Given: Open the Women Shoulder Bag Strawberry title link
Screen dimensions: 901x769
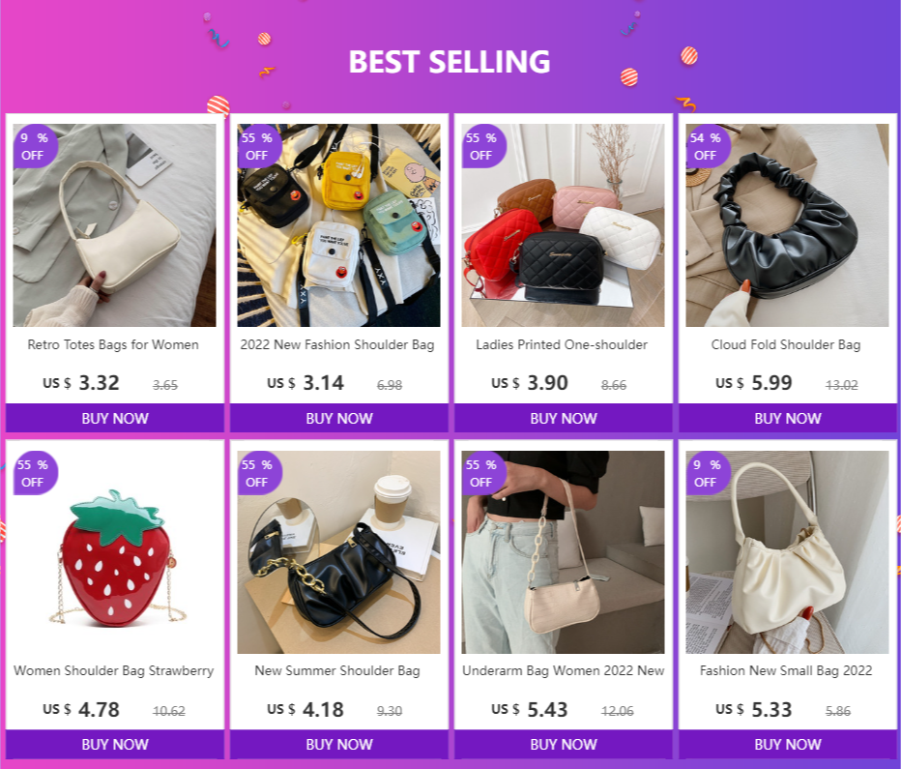Looking at the screenshot, I should click(x=114, y=670).
